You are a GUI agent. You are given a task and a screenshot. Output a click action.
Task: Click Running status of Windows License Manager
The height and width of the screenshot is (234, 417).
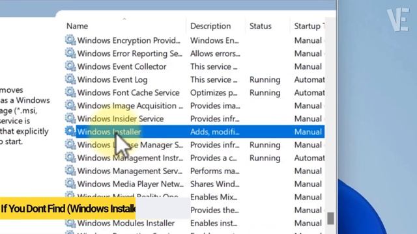coord(265,145)
